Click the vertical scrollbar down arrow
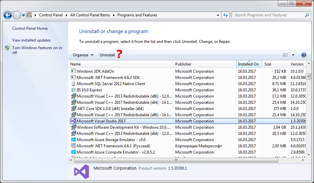 pyautogui.click(x=309, y=155)
